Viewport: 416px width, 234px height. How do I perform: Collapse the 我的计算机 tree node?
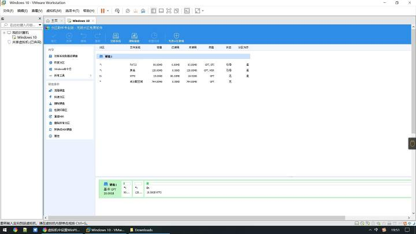(x=4, y=32)
